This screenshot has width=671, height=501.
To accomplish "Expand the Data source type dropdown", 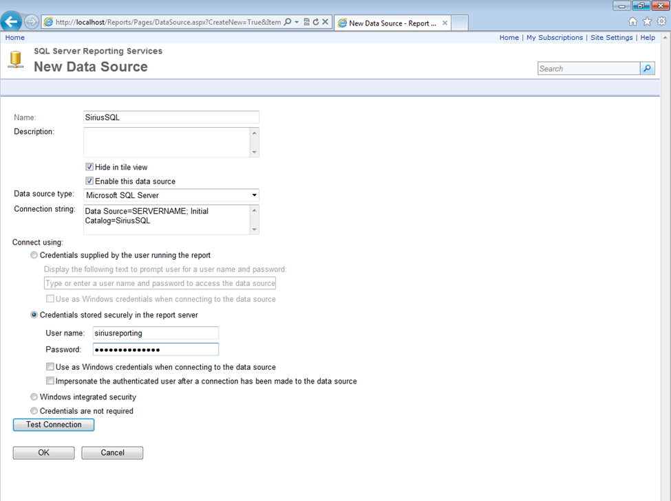I will (254, 196).
